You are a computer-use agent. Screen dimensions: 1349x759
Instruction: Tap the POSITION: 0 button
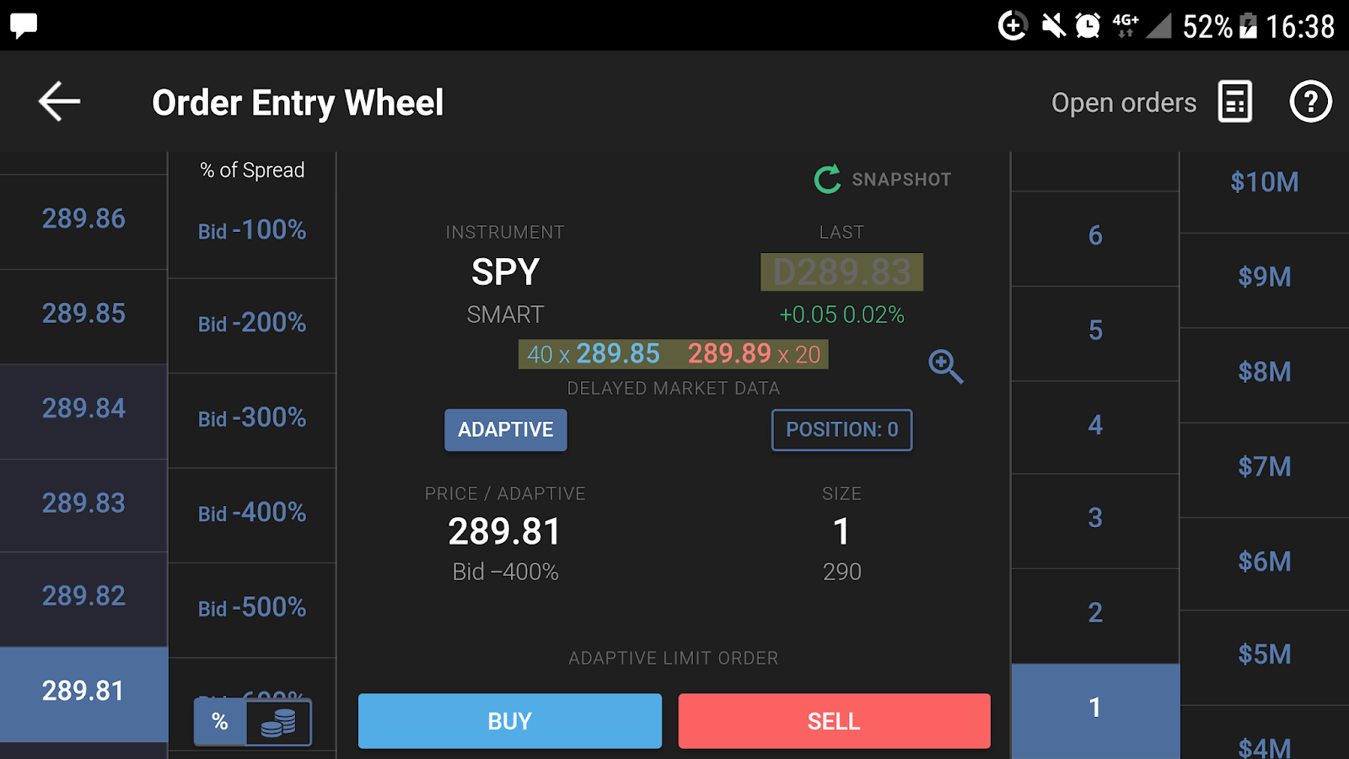coord(842,430)
